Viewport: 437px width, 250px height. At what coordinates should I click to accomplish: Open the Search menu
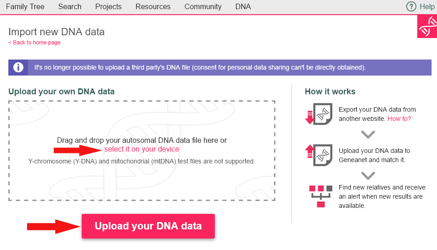pyautogui.click(x=70, y=7)
